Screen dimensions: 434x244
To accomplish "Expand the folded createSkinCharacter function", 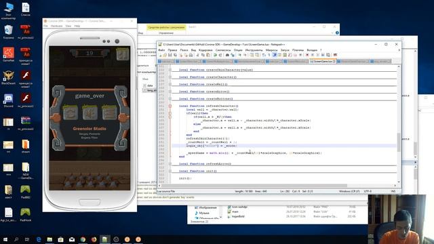I will click(x=170, y=70).
